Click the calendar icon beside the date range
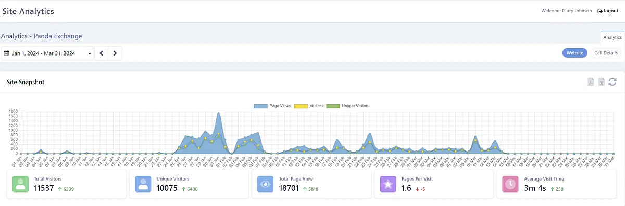The height and width of the screenshot is (206, 625). (6, 53)
